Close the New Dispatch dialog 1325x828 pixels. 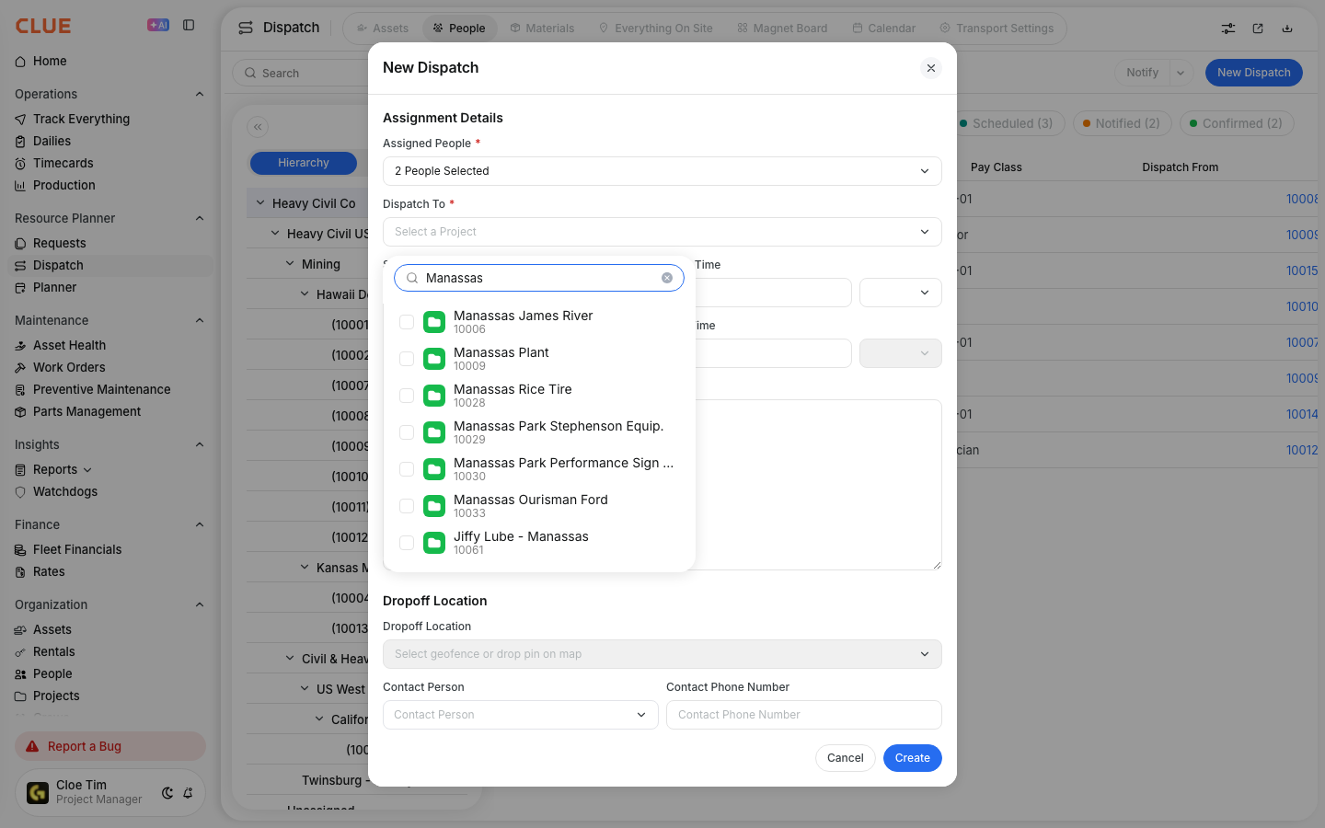click(x=931, y=68)
